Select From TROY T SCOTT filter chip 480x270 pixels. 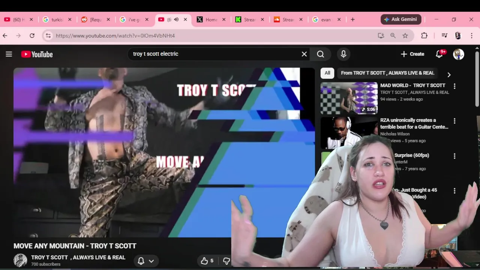(x=387, y=73)
